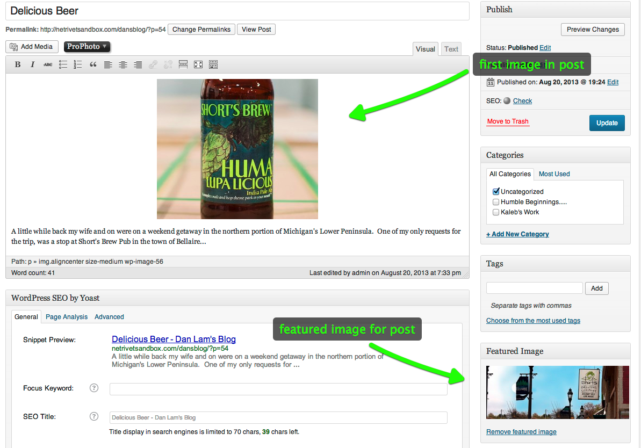Click the Categories panel header
The image size is (641, 448).
(555, 155)
